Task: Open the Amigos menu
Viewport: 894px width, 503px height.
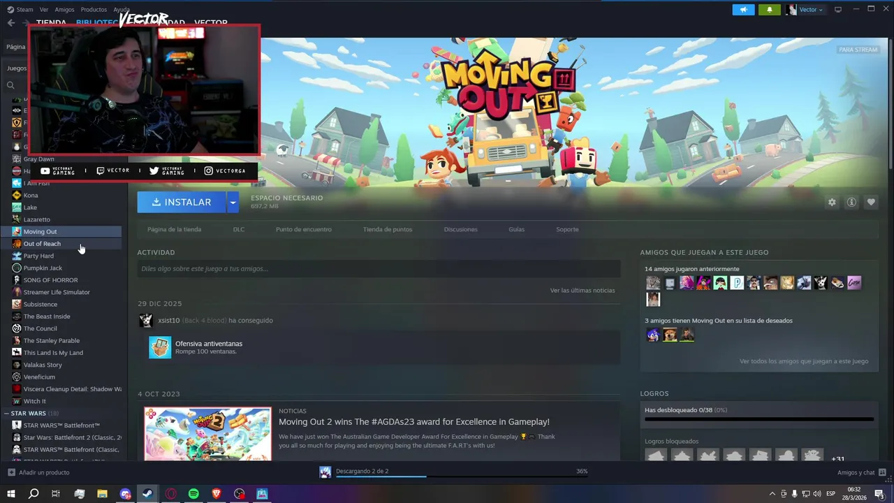Action: click(64, 10)
